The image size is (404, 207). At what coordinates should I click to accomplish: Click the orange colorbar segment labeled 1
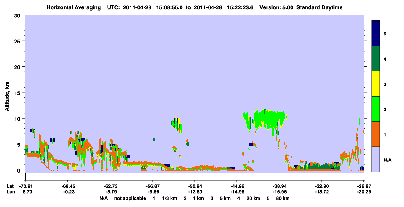[x=376, y=134]
